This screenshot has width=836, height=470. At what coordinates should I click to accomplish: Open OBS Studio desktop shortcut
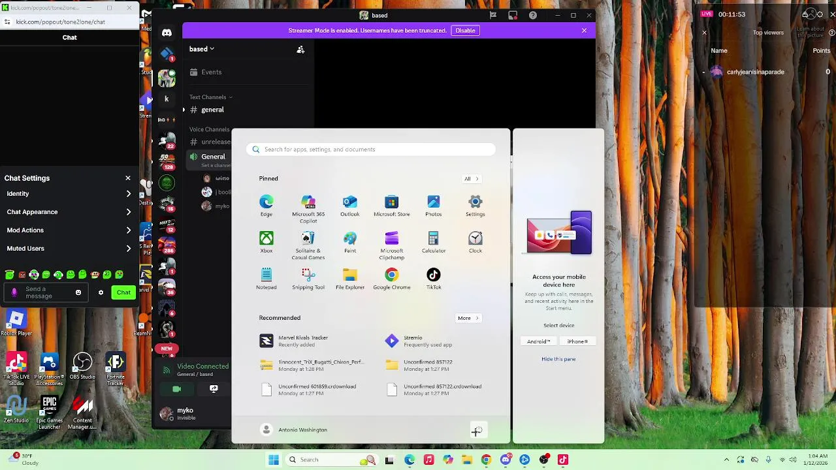pos(82,366)
